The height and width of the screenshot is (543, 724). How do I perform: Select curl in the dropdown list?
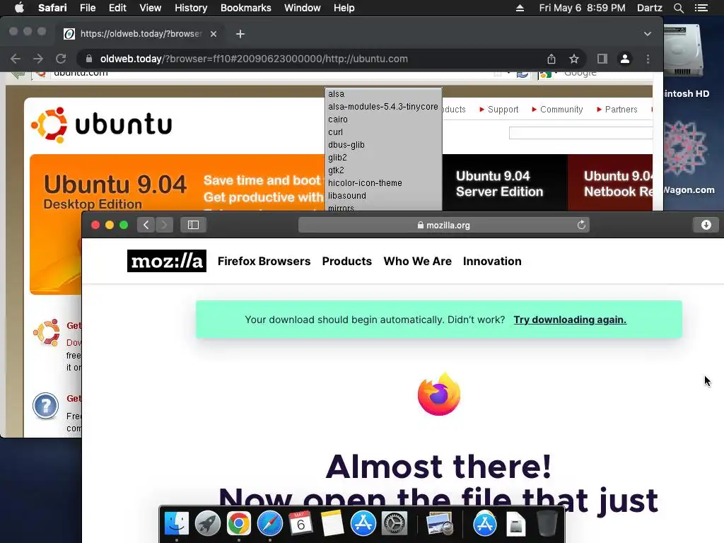[383, 132]
